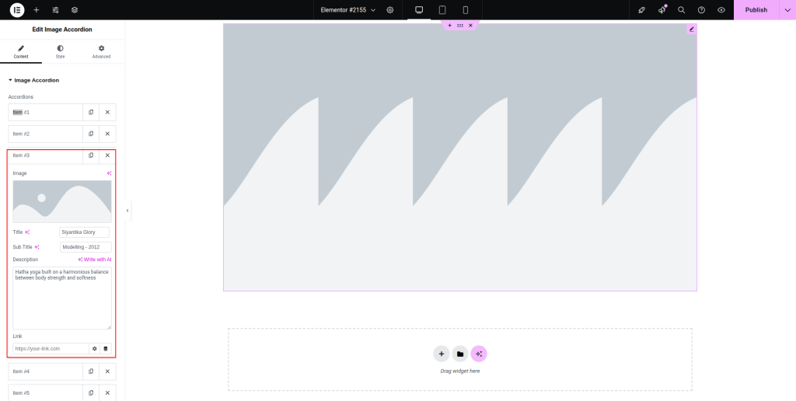The width and height of the screenshot is (796, 401).
Task: Switch to the Content tab
Action: (21, 52)
